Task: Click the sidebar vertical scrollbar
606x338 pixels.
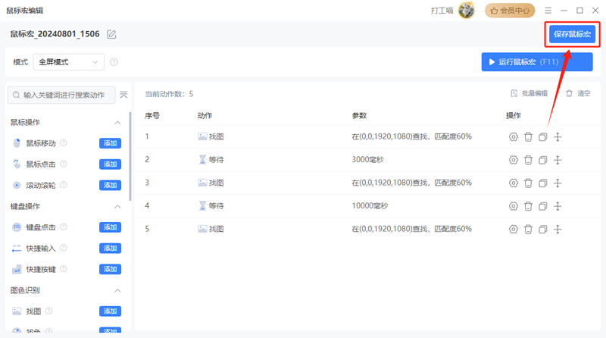Action: click(x=130, y=157)
